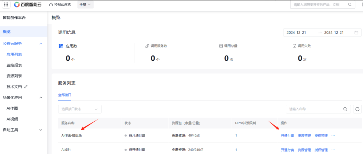Click the AI作画-高级版 service name
Viewport: 363px width, 154px height.
click(72, 135)
